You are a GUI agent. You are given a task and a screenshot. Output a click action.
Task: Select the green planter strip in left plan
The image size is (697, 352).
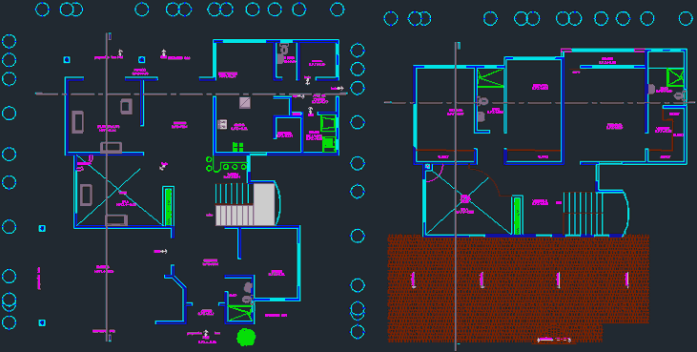(169, 206)
